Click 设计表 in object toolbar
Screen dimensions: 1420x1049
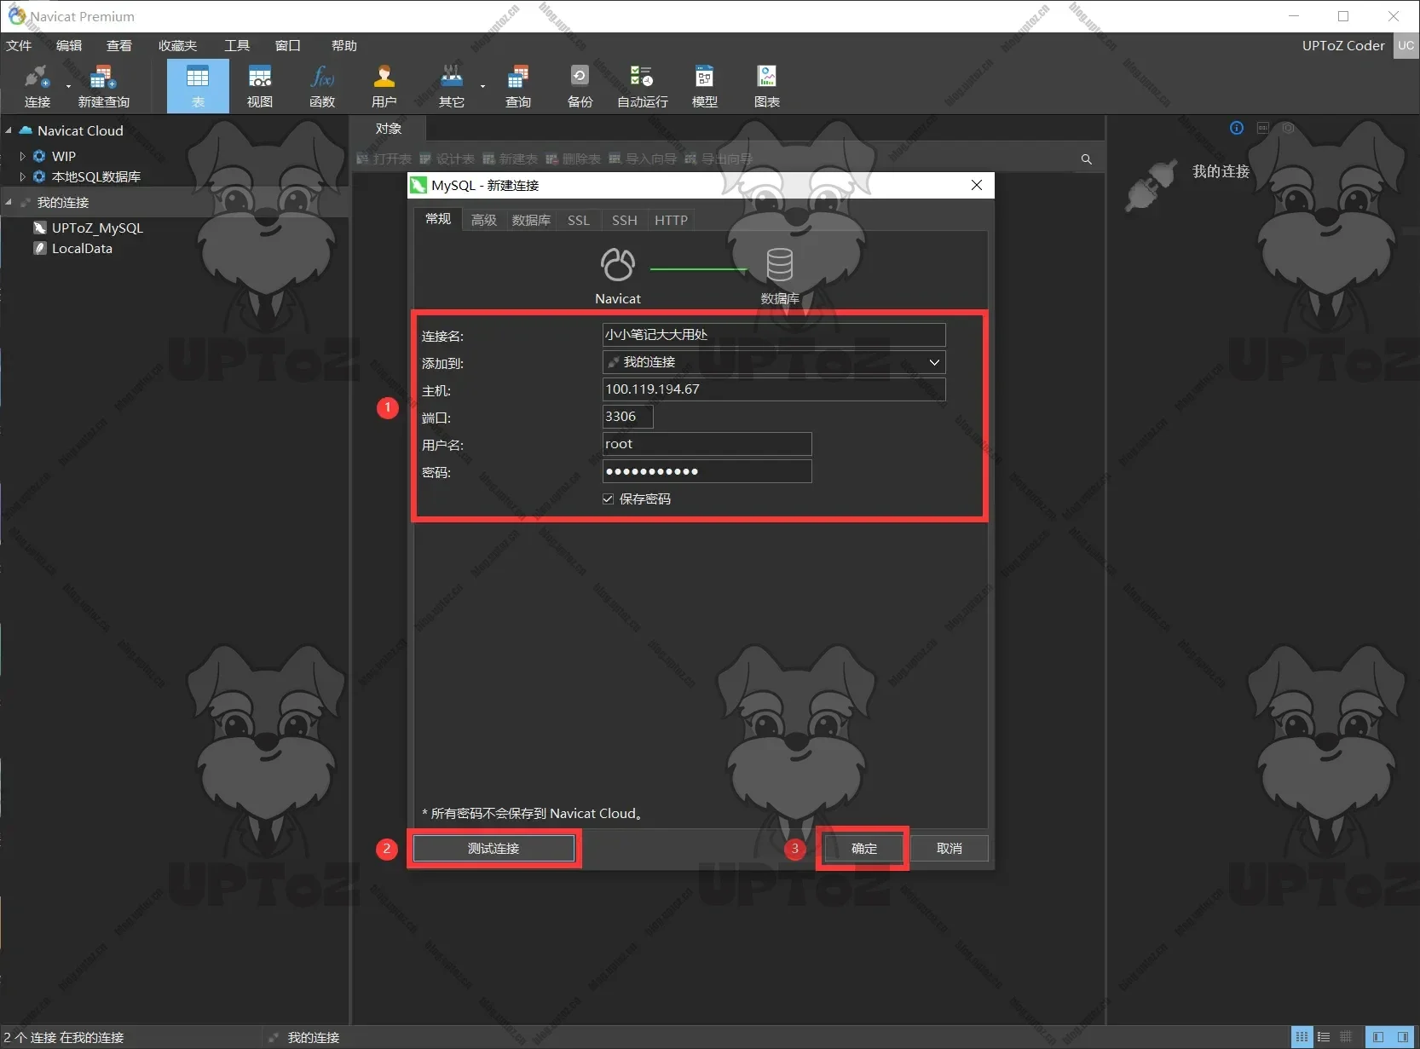click(x=447, y=159)
